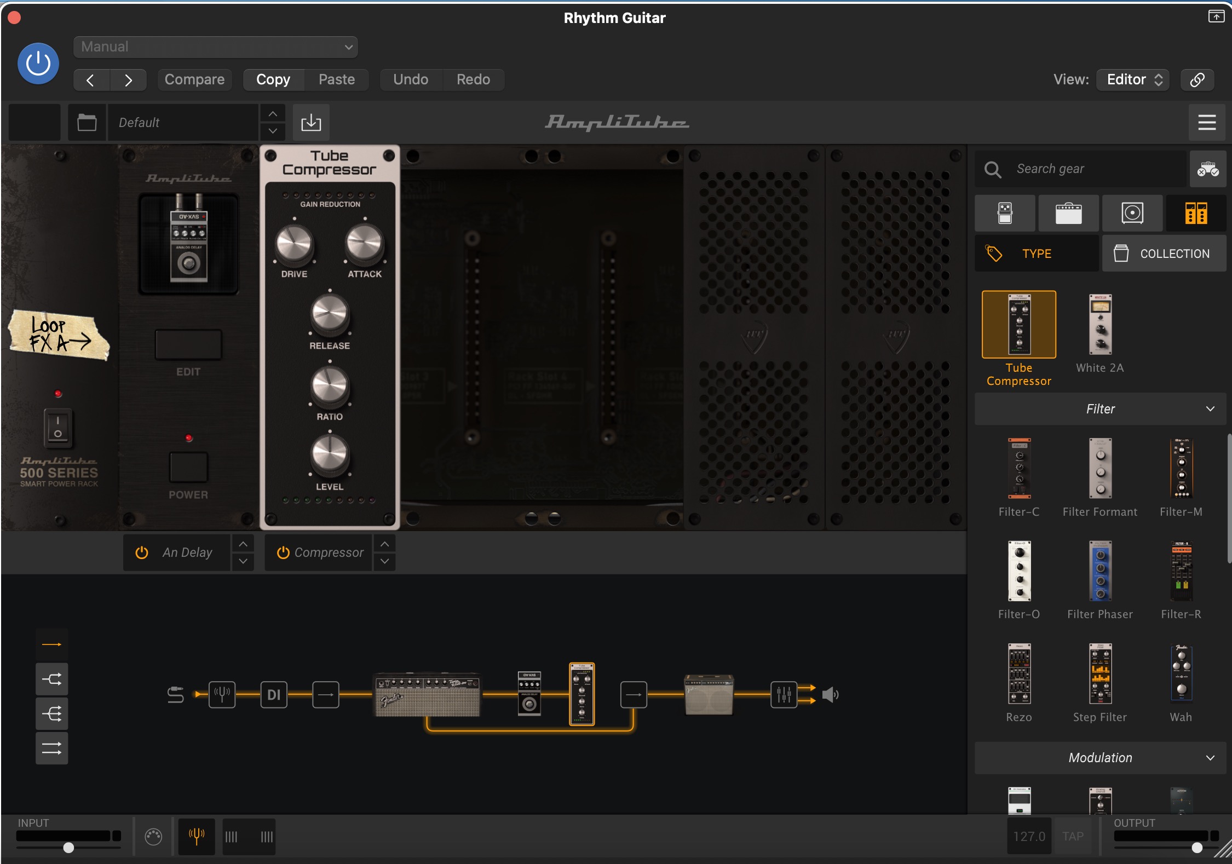Click the Tube Compressor RELEASE knob

[330, 315]
